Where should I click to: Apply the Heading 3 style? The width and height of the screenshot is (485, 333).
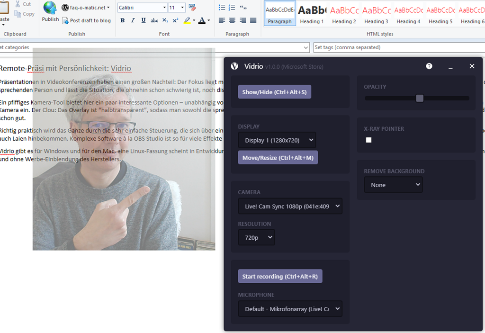(x=376, y=13)
